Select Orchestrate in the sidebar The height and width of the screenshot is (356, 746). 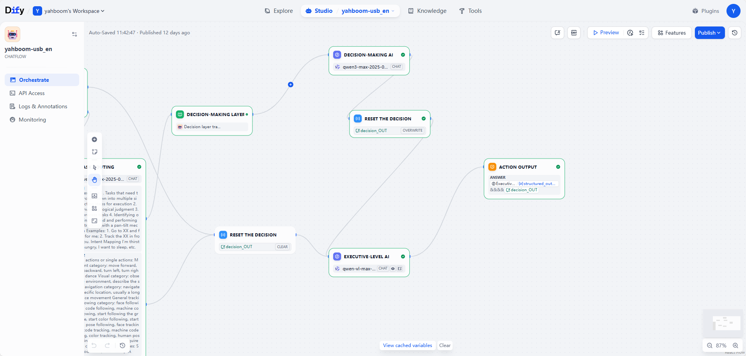coord(42,80)
